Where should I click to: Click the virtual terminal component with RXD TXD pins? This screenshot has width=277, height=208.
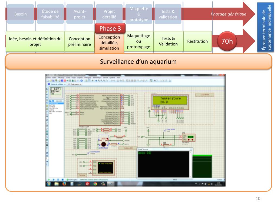point(104,167)
